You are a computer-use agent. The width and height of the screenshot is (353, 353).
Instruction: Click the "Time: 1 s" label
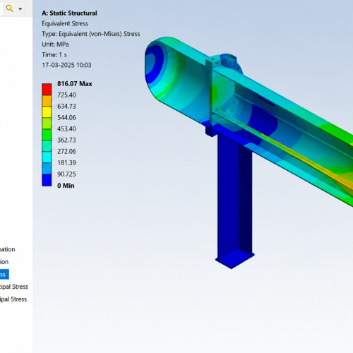tap(54, 55)
